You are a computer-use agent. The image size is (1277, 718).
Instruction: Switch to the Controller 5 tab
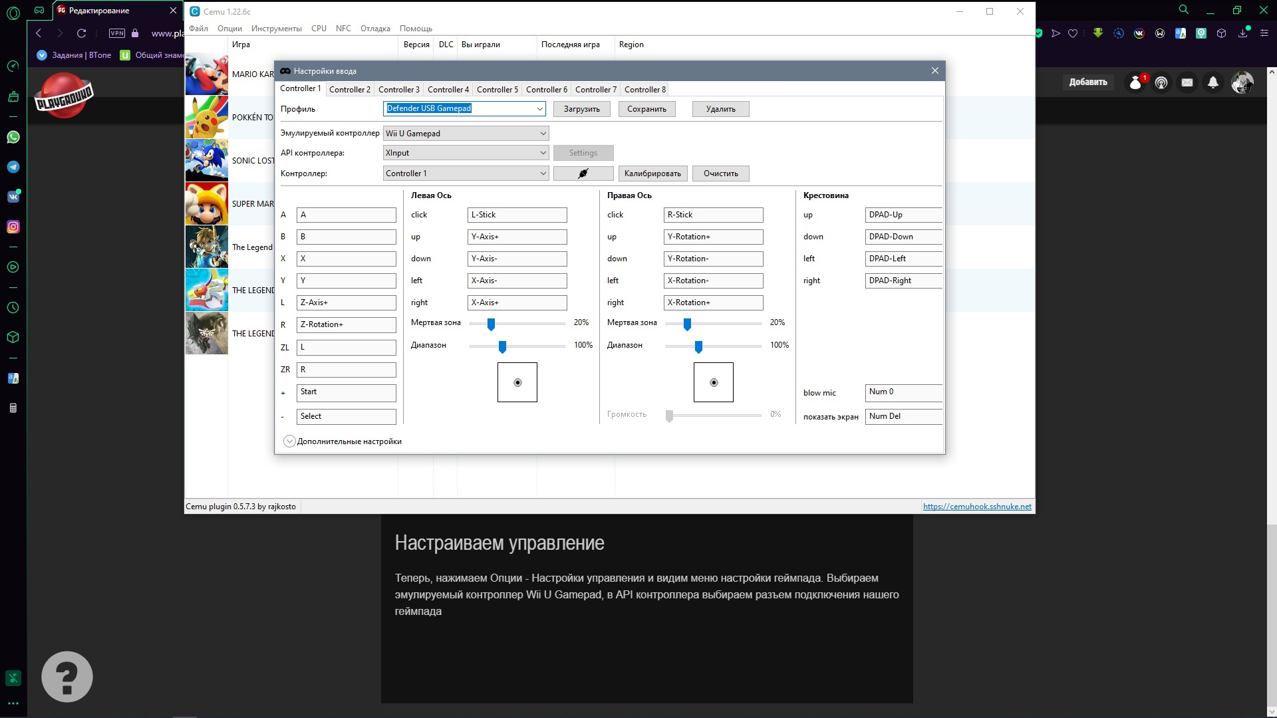coord(497,90)
